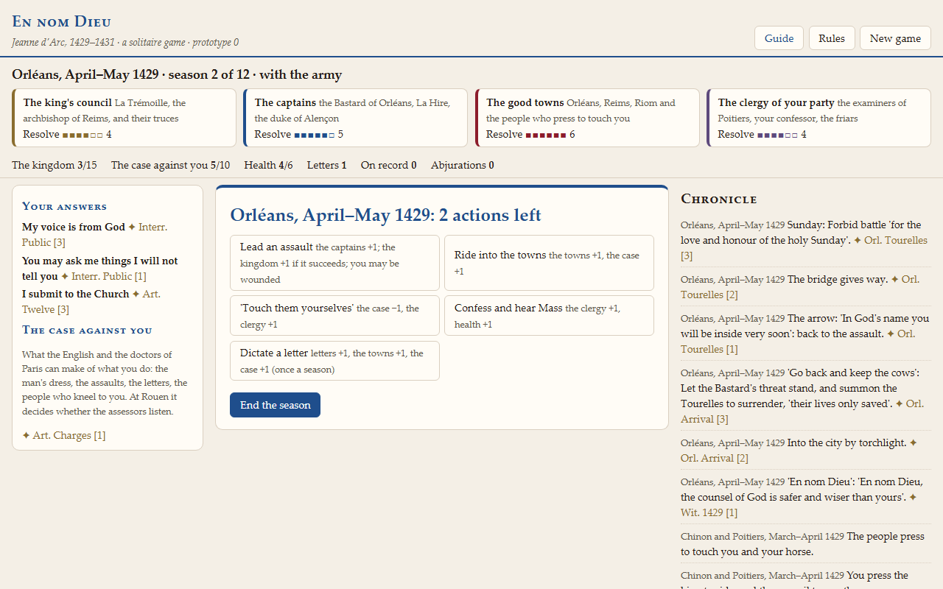This screenshot has width=943, height=589.
Task: Click The good towns card
Action: [x=587, y=118]
